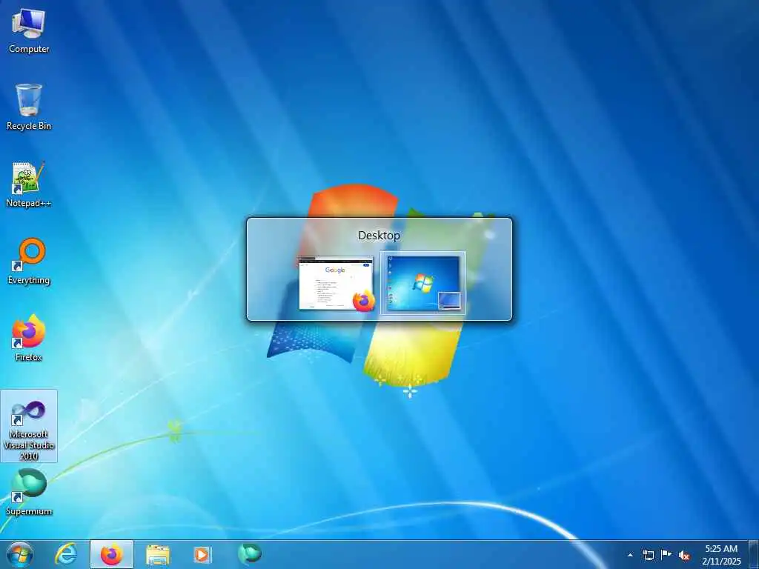Image resolution: width=759 pixels, height=569 pixels.
Task: Open Action Center flag icon
Action: (666, 555)
